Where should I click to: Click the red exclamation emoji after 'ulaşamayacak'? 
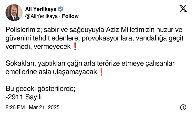click(101, 72)
